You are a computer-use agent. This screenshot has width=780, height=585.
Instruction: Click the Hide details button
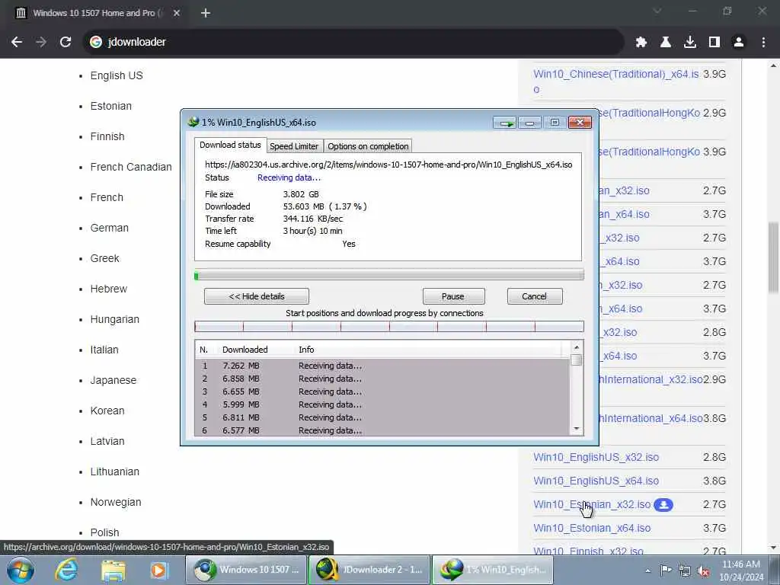tap(257, 296)
